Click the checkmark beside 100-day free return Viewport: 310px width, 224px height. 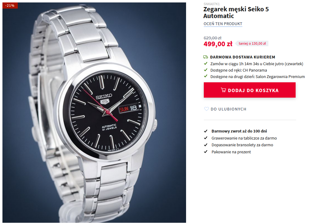[x=206, y=131]
